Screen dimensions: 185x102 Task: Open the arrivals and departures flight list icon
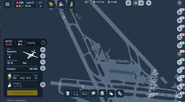76,93
